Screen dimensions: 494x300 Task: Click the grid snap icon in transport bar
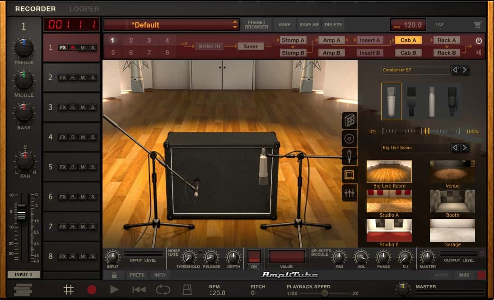coord(69,290)
